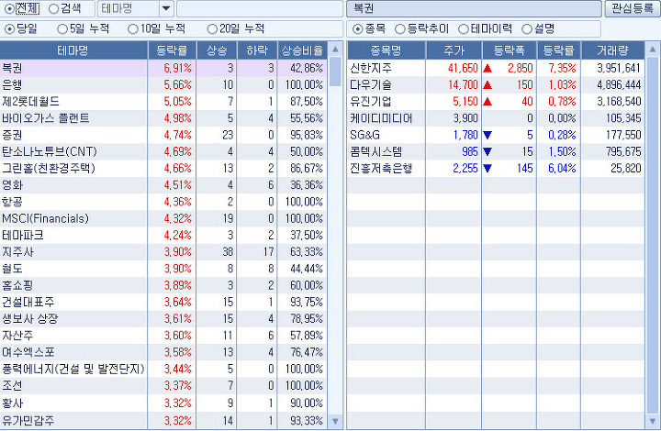Select the 홈쇼핑 theme row

point(163,285)
